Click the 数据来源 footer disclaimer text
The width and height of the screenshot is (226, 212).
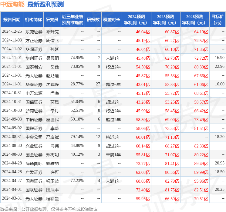point(49,209)
